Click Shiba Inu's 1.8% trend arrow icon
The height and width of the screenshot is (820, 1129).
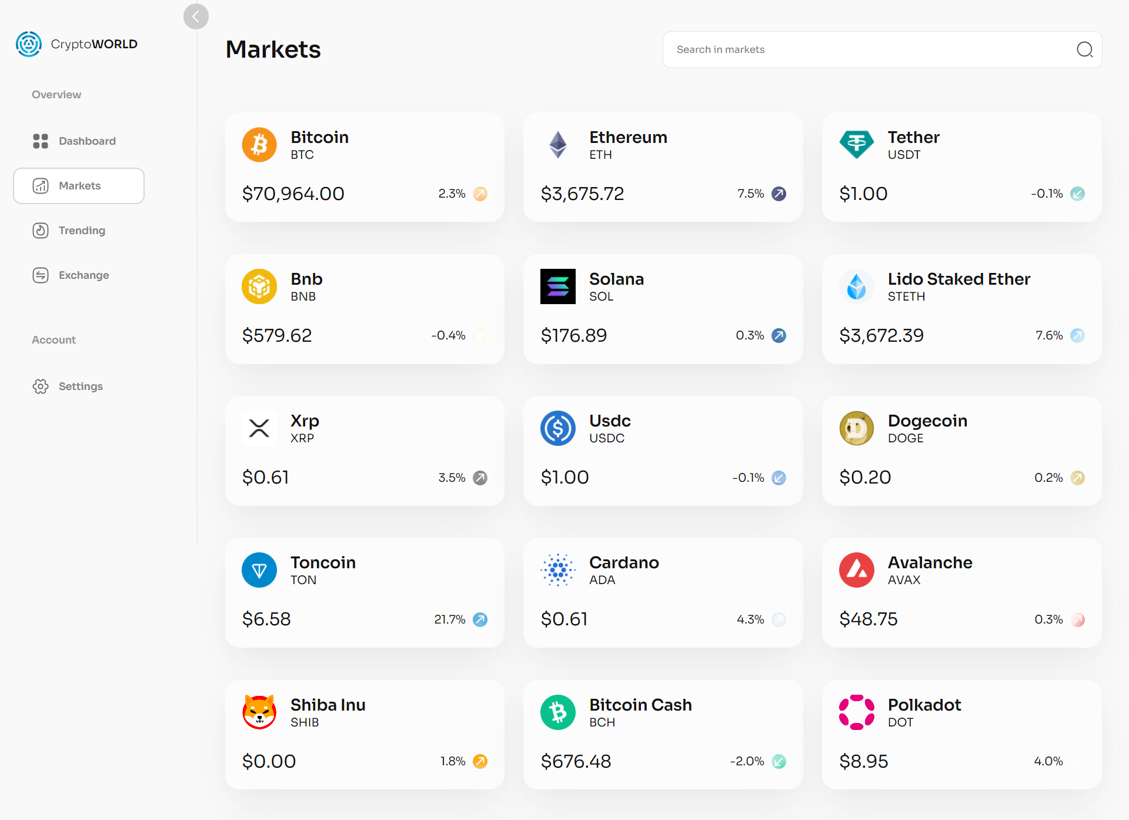[480, 761]
